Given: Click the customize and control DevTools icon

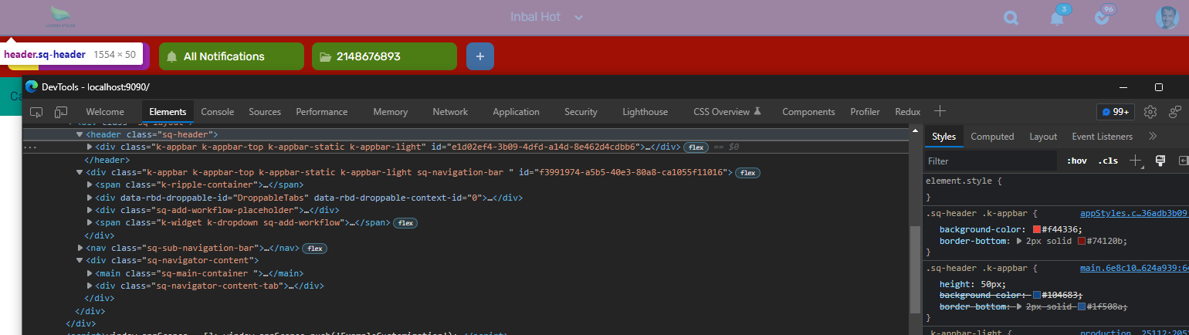Looking at the screenshot, I should click(x=1176, y=112).
